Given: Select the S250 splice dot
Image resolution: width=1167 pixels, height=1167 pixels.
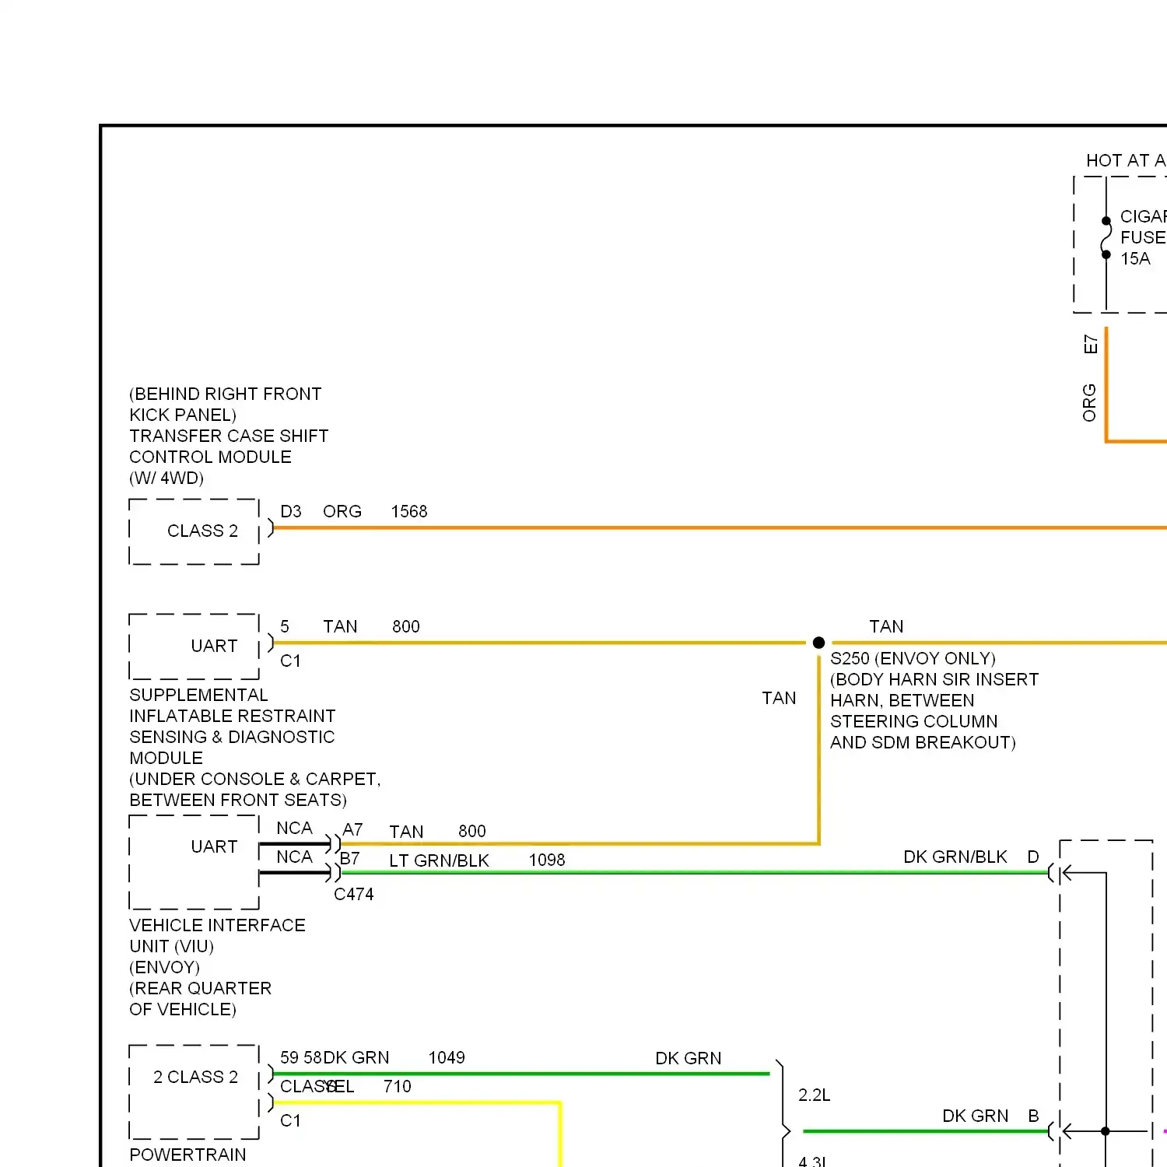Looking at the screenshot, I should tap(818, 643).
